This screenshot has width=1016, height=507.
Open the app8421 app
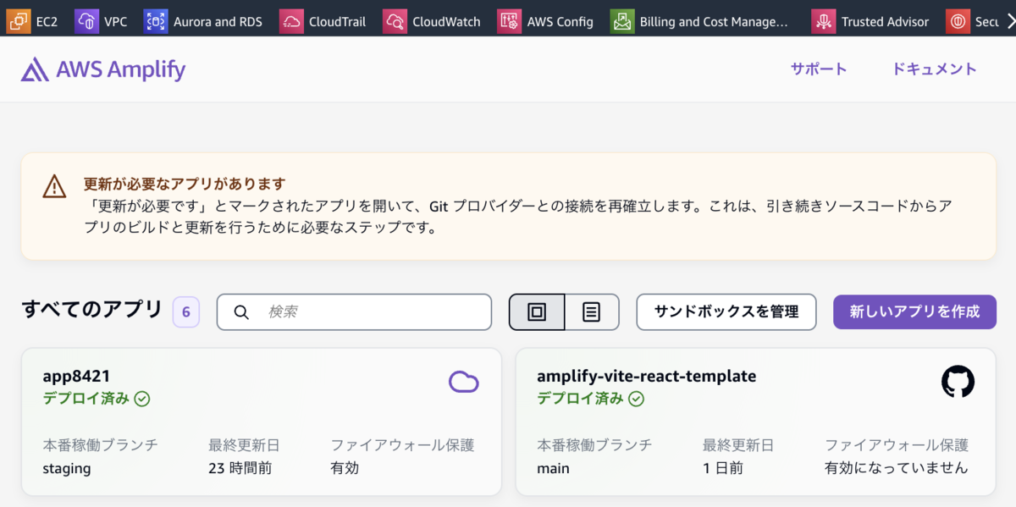[x=76, y=376]
